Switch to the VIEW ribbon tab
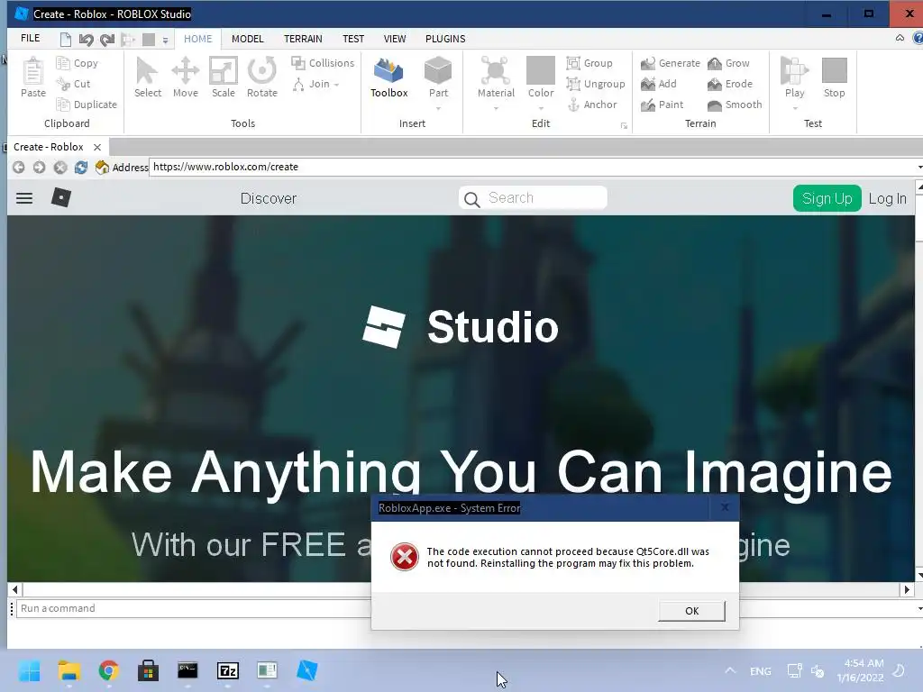This screenshot has height=692, width=923. 395,39
